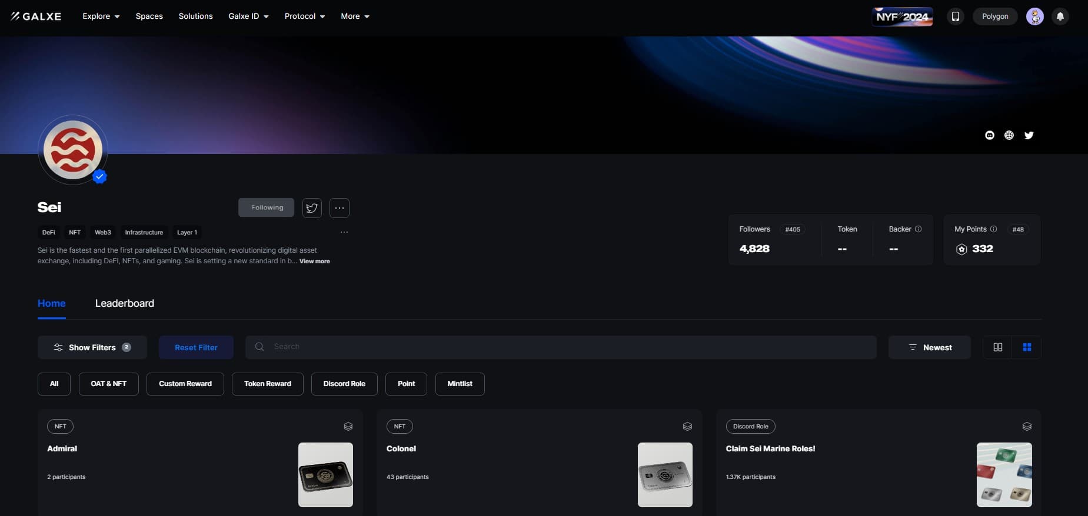This screenshot has width=1088, height=516.
Task: Open the user avatar profile menu
Action: (x=1035, y=16)
